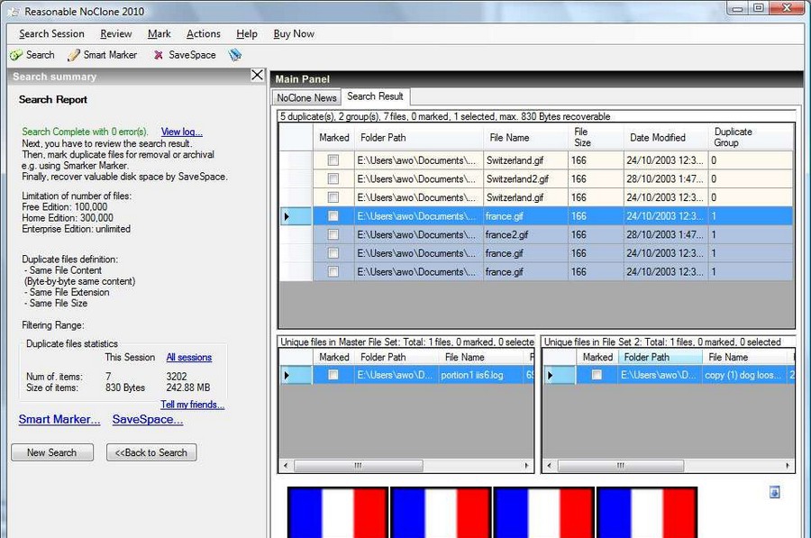
Task: Click the small blue icon above flag previews
Action: (x=774, y=492)
